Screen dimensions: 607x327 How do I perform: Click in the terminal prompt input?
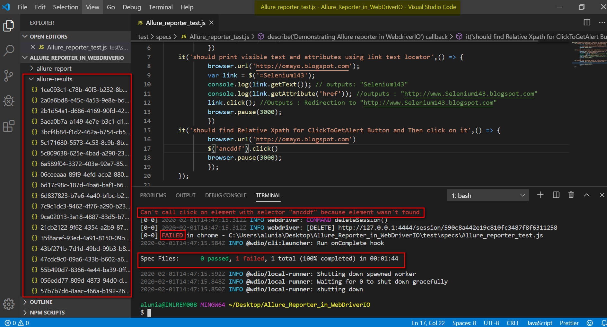149,313
